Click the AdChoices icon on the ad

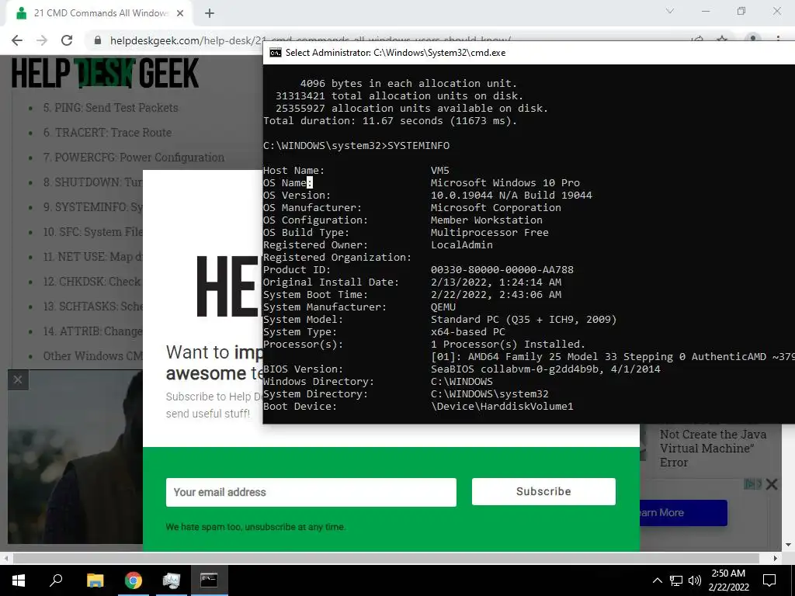pyautogui.click(x=752, y=484)
